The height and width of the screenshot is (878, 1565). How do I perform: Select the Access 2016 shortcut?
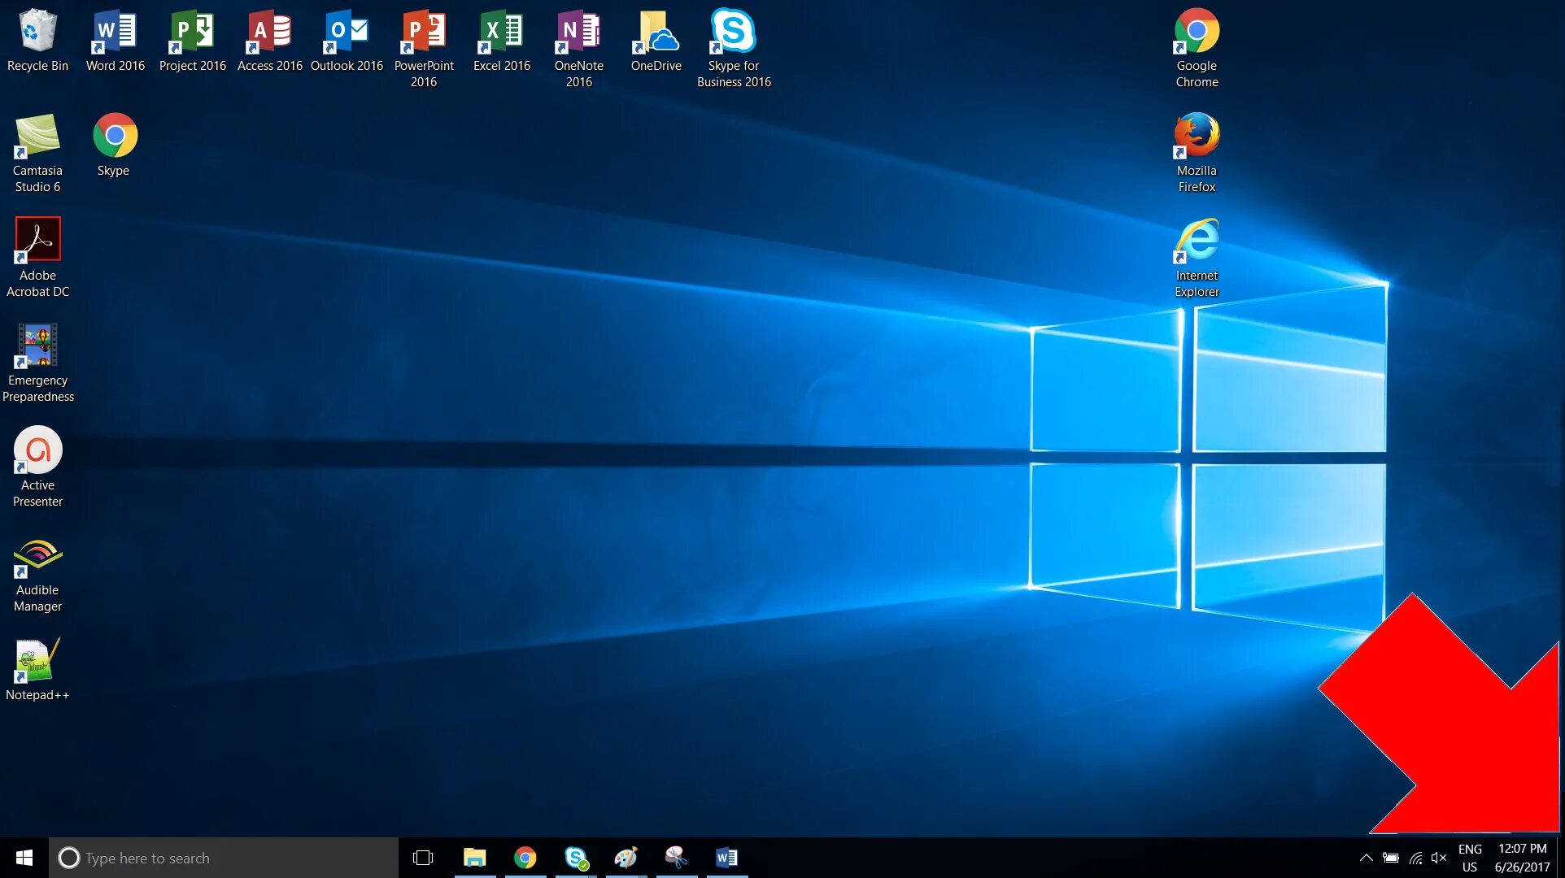(269, 41)
